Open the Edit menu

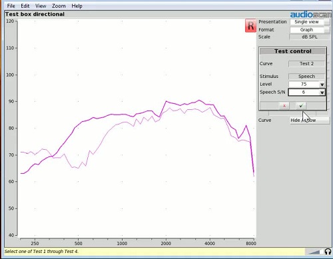click(25, 6)
